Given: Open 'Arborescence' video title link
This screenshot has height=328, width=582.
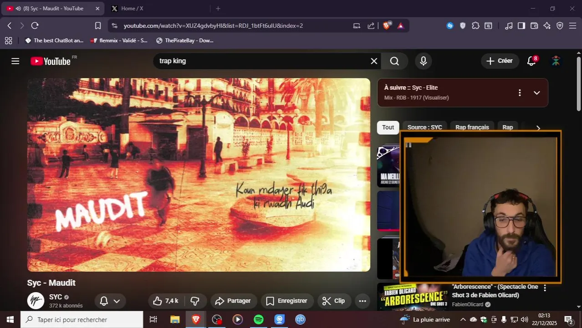Looking at the screenshot, I should tap(495, 291).
